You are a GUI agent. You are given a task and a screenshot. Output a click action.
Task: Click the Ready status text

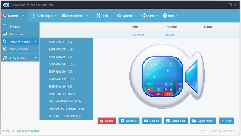[x=6, y=131]
